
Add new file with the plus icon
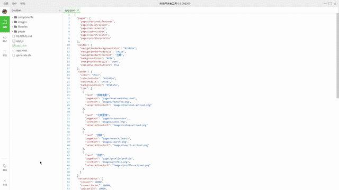pos(60,11)
